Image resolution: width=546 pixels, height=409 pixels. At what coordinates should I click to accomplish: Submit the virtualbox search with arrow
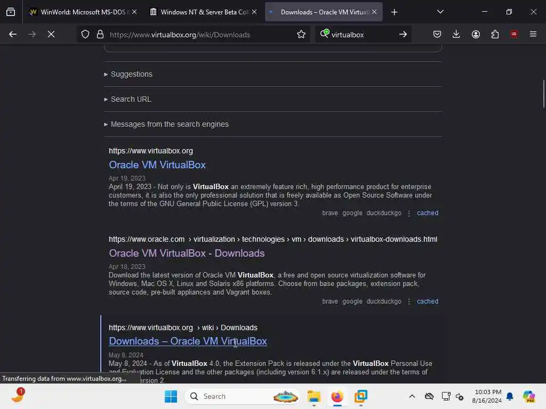point(403,35)
